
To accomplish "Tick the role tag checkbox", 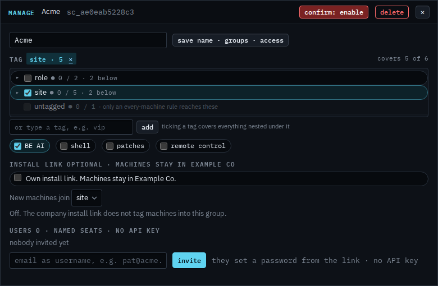I will [28, 78].
